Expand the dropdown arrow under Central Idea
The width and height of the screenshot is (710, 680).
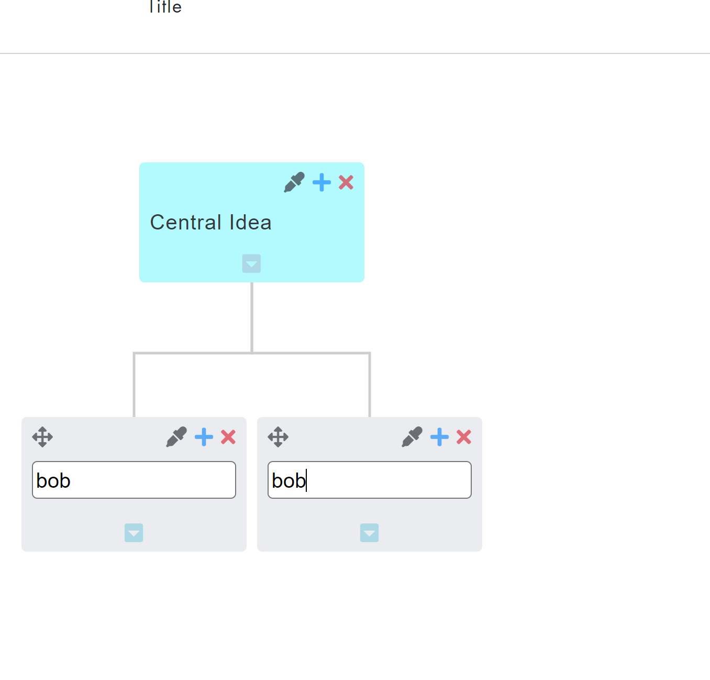251,264
